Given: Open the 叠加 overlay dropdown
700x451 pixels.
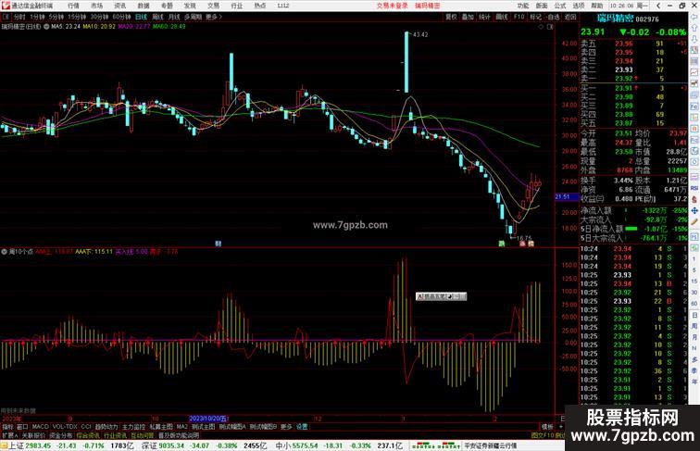Looking at the screenshot, I should coord(468,17).
